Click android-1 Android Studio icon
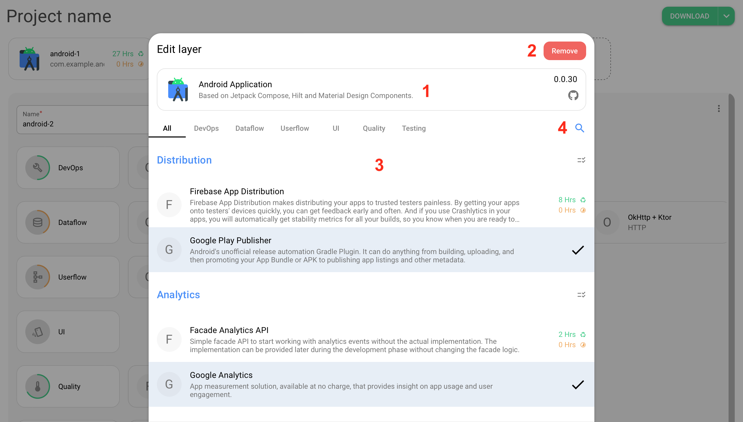 (29, 59)
